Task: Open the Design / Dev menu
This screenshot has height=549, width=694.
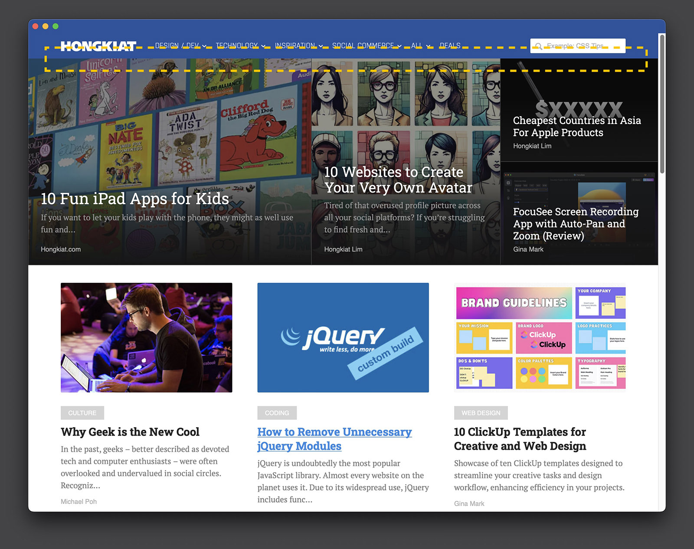Action: [177, 46]
